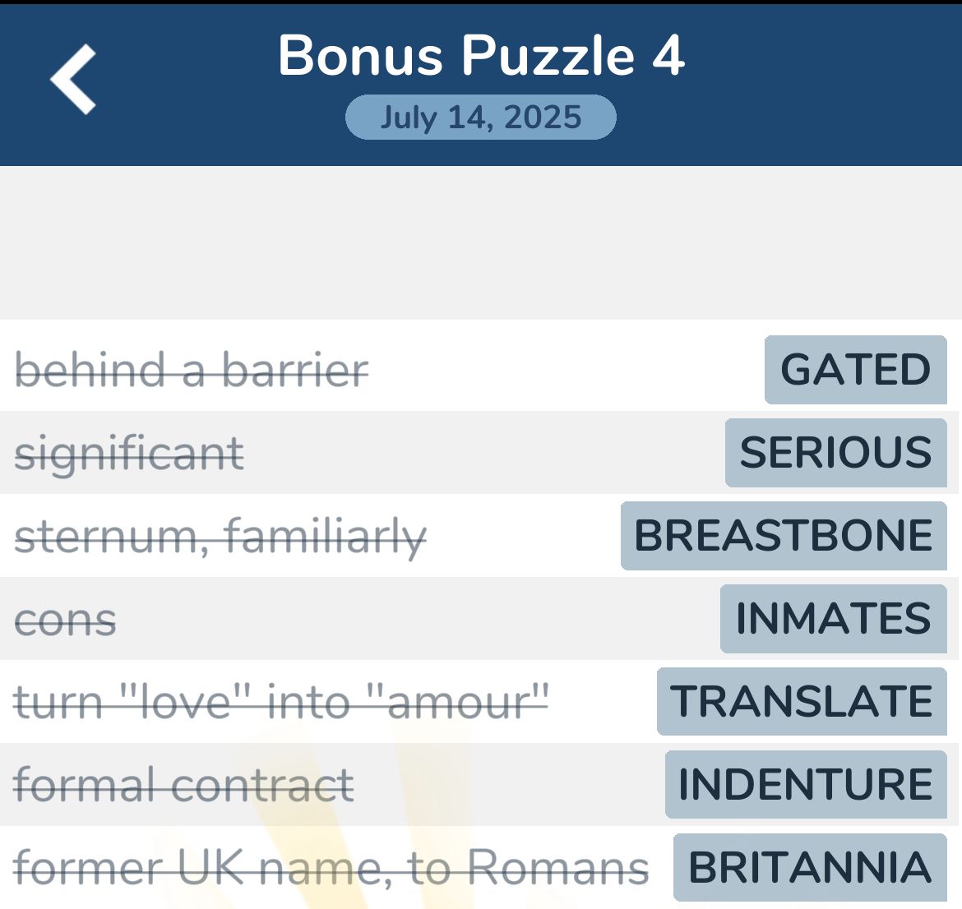Click the "behind a barrier" clue

192,371
